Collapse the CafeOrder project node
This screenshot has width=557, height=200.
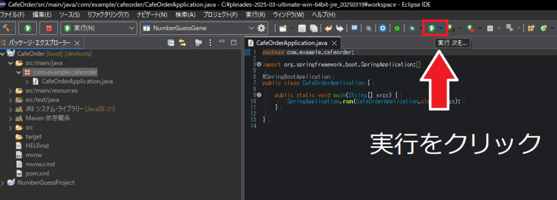coord(3,54)
